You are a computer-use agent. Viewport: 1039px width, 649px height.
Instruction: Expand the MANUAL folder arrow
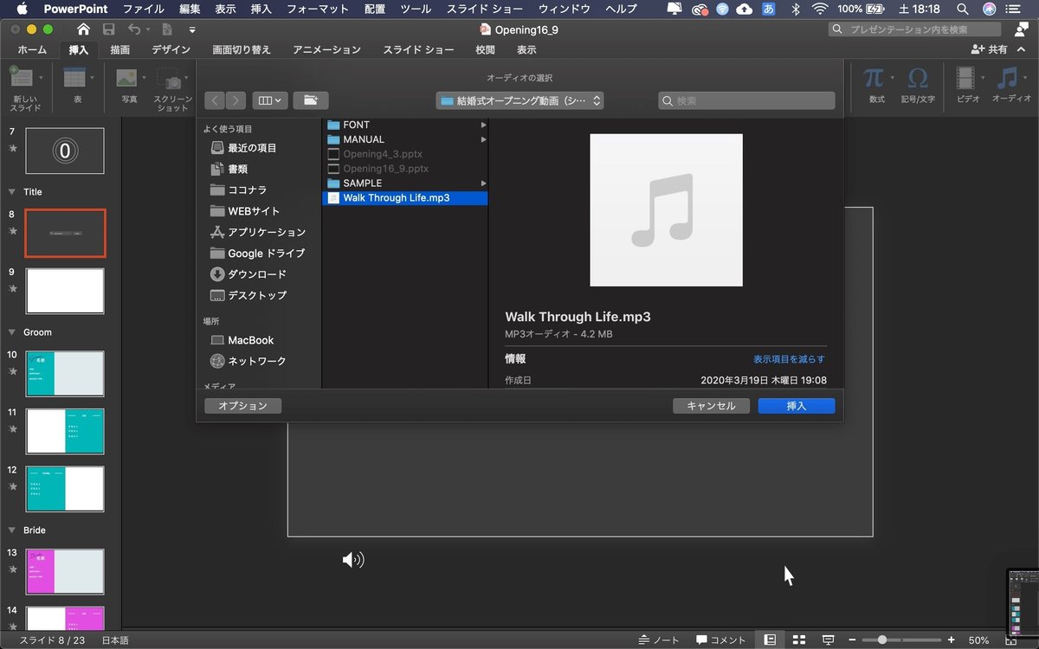click(483, 139)
